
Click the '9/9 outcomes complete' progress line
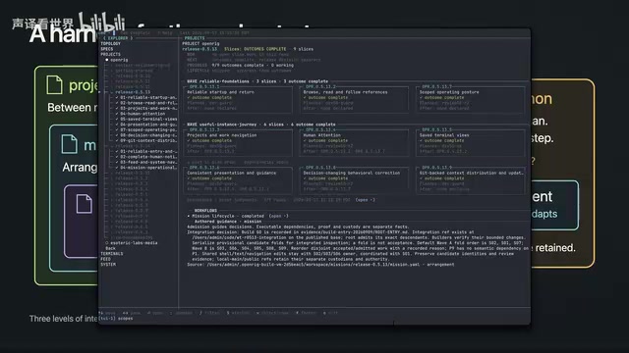(253, 66)
